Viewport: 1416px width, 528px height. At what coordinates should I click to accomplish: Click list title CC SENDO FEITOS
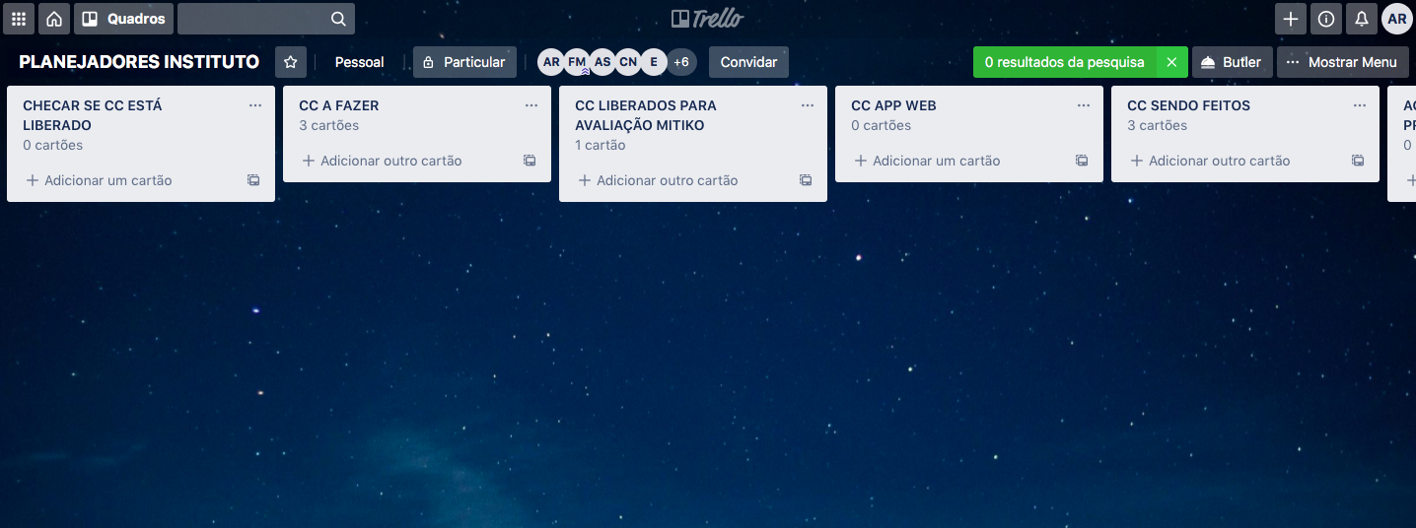(x=1188, y=105)
